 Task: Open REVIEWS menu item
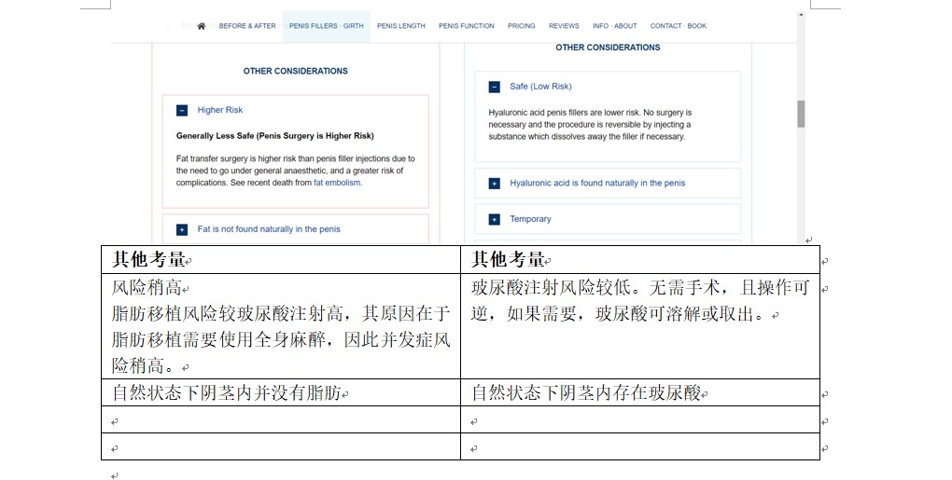[x=564, y=26]
